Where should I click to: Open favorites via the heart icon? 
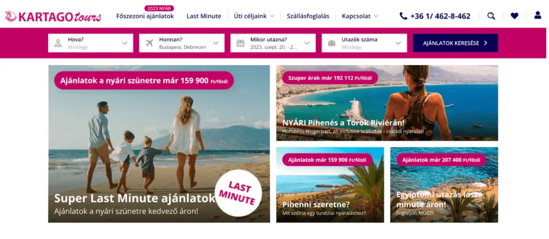point(514,16)
